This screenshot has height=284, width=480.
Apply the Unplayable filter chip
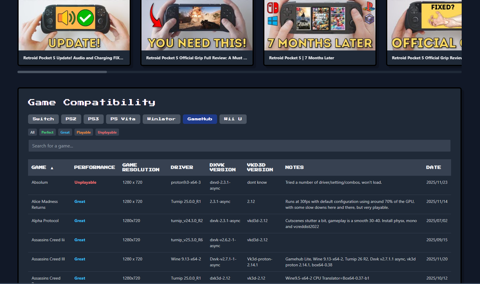(x=107, y=132)
